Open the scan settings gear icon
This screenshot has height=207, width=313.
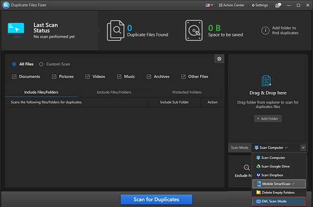(x=219, y=59)
